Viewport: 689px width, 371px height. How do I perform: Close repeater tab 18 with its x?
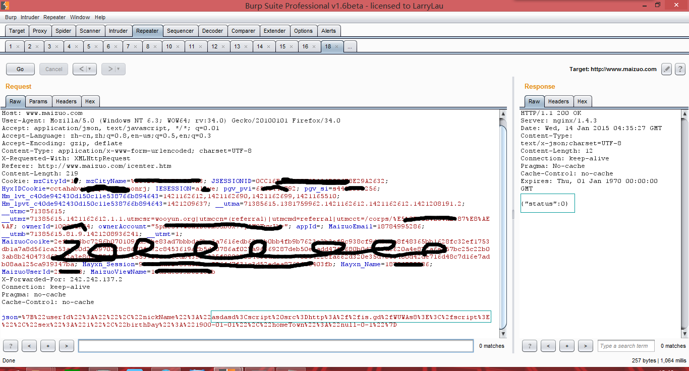[337, 46]
